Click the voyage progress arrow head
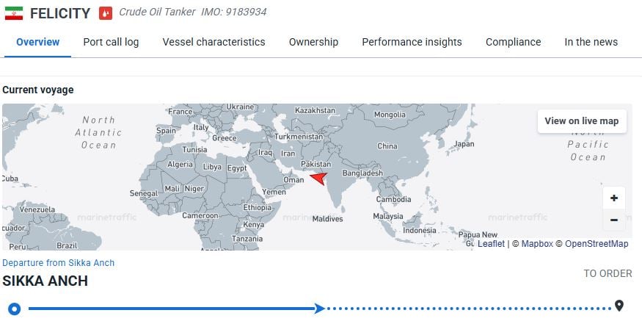This screenshot has width=642, height=324. [319, 309]
